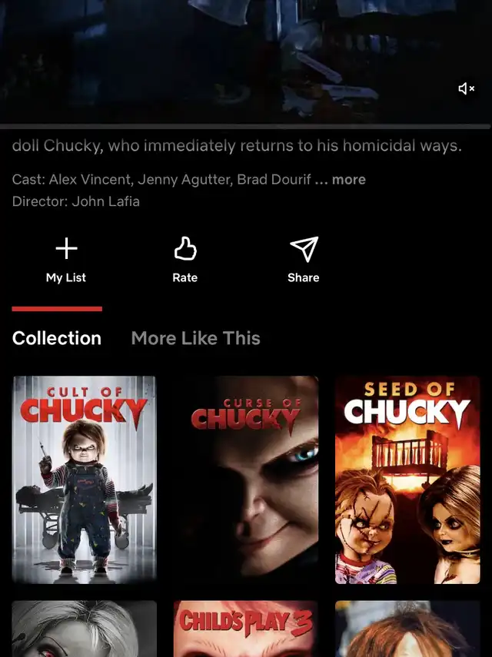492x657 pixels.
Task: Tap the trailer video preview area
Action: pos(246,61)
